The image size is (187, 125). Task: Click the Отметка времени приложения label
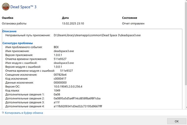pos(26,59)
